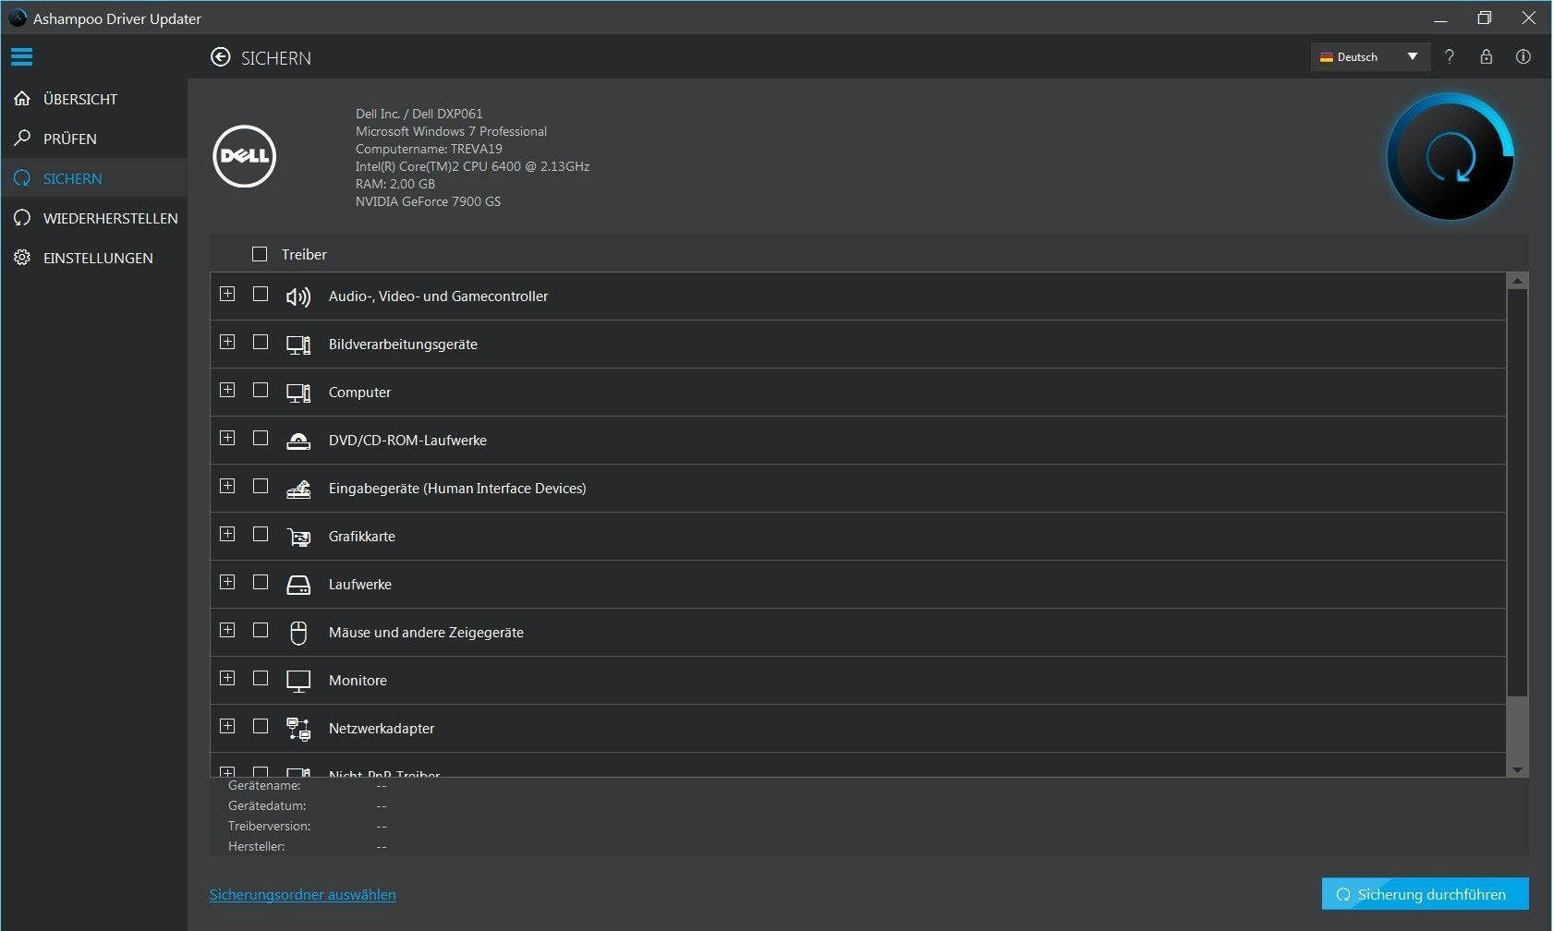Select the Grafikkarte row label

click(x=362, y=537)
